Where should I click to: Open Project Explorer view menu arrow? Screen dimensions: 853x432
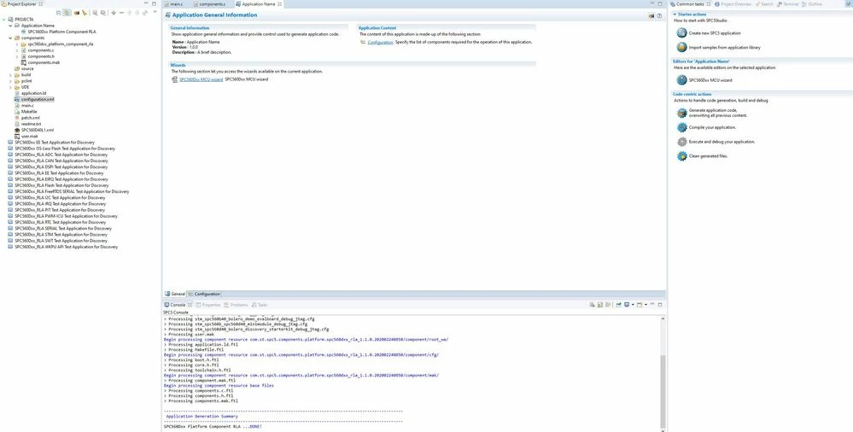[155, 11]
